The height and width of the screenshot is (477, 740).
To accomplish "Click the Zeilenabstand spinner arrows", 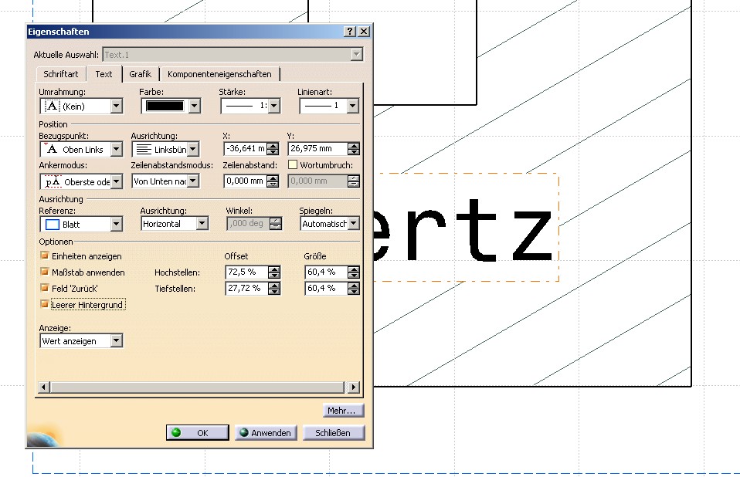I will tap(273, 181).
